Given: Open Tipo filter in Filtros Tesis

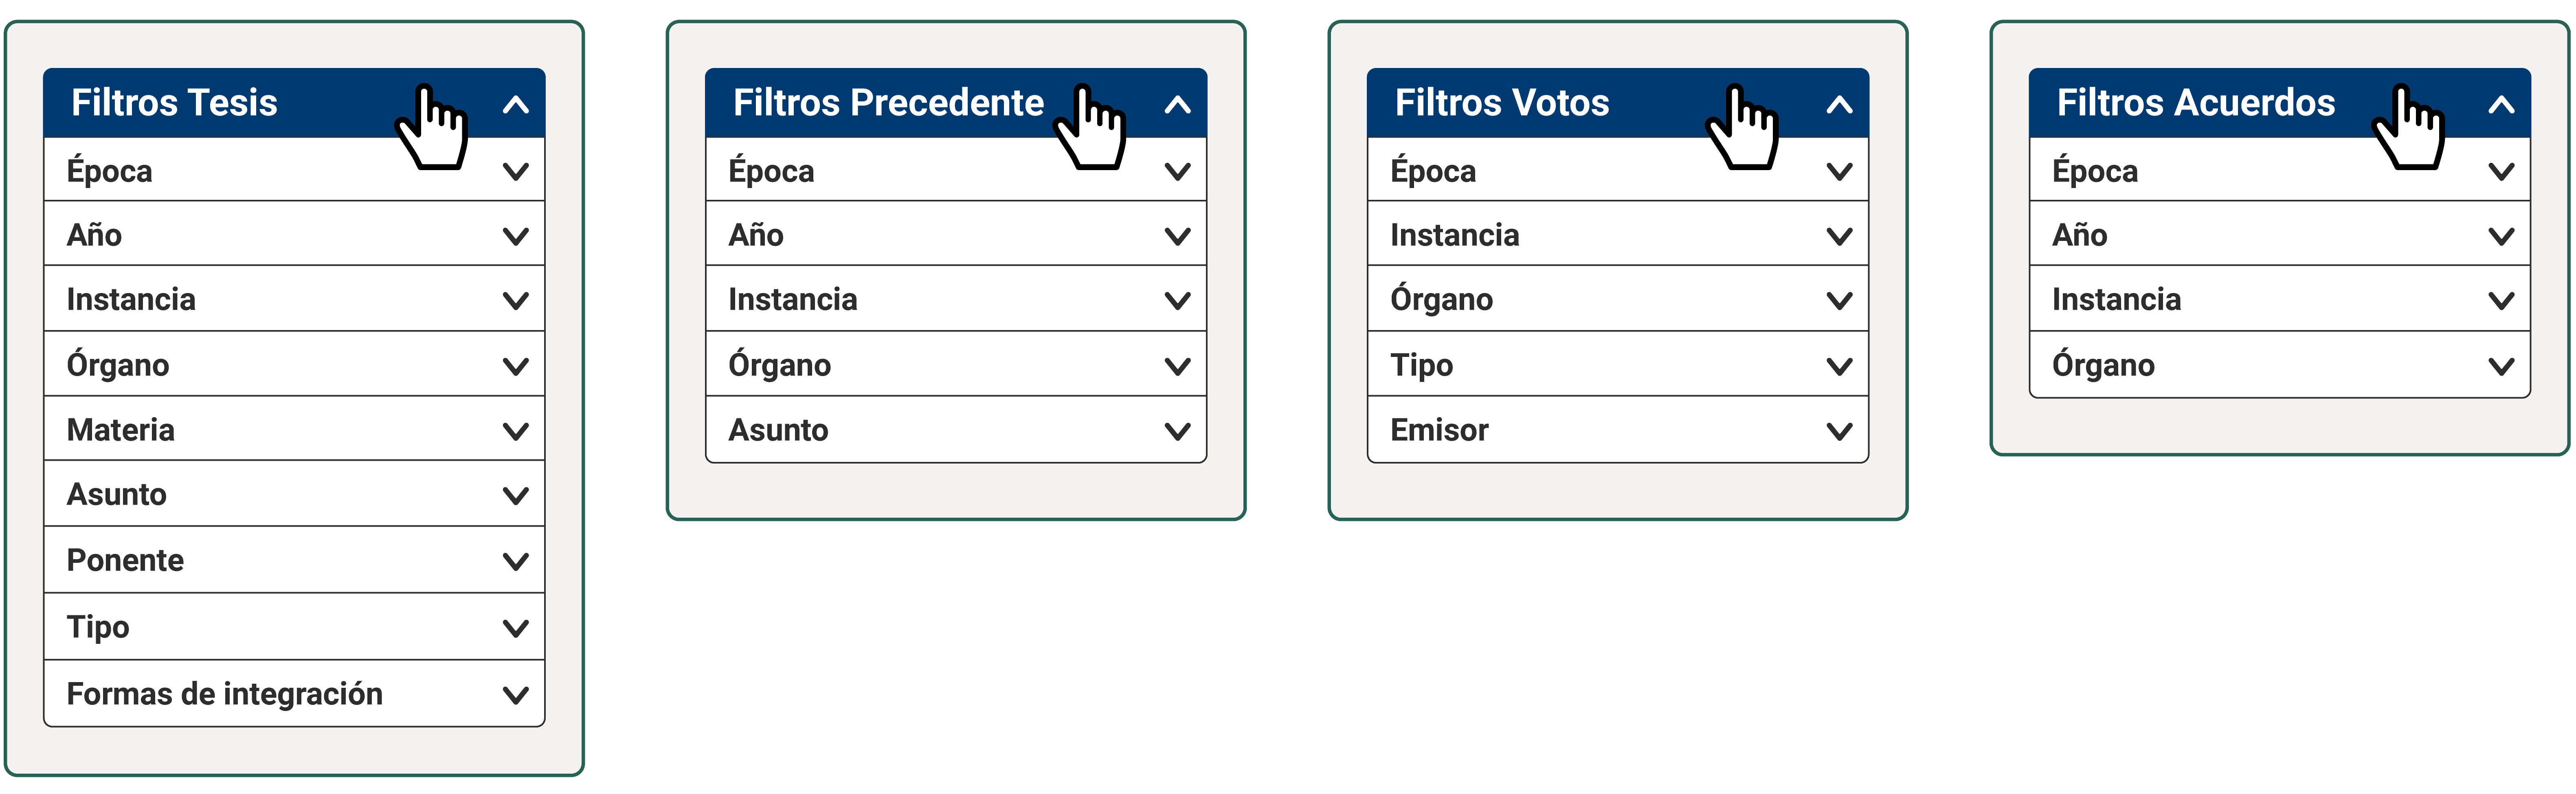Looking at the screenshot, I should tap(294, 626).
